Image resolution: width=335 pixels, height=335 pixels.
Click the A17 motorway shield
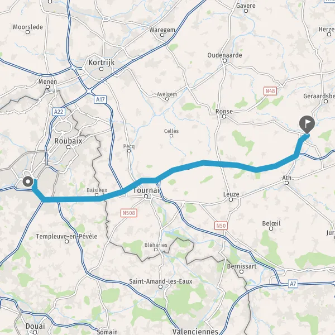tap(100, 99)
